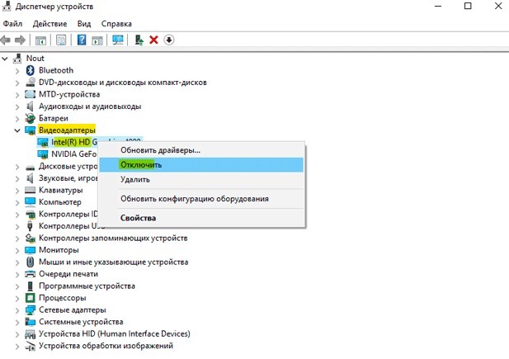The width and height of the screenshot is (509, 359).
Task: Click the update driver toolbar icon
Action: 139,40
